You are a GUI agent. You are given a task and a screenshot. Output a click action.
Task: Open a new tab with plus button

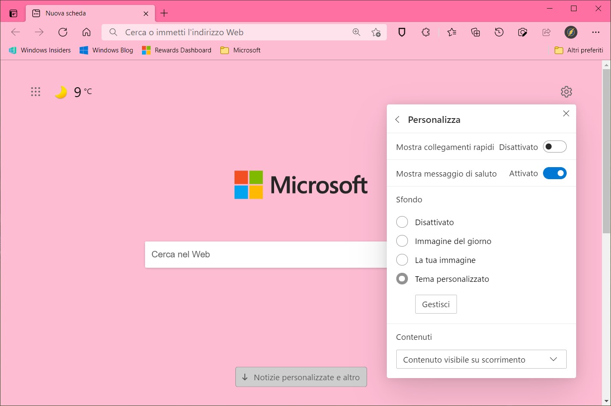point(164,13)
